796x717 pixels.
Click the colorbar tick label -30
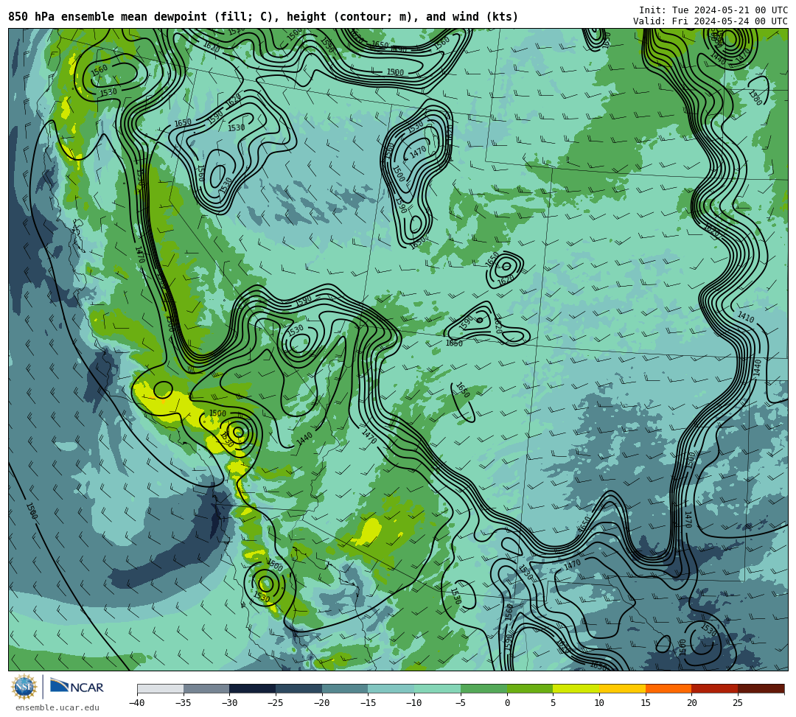(229, 703)
